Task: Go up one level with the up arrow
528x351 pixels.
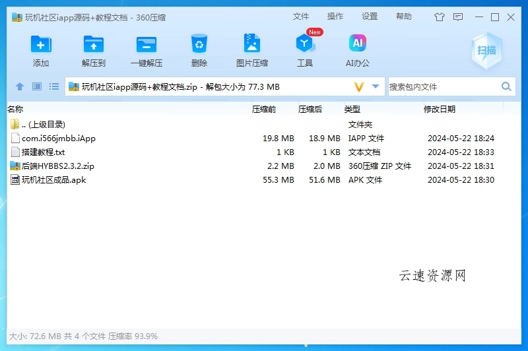Action: coord(20,86)
